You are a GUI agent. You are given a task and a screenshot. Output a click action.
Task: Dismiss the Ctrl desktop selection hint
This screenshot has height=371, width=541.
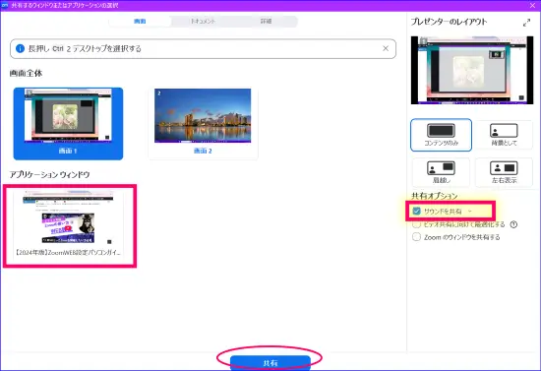point(386,48)
